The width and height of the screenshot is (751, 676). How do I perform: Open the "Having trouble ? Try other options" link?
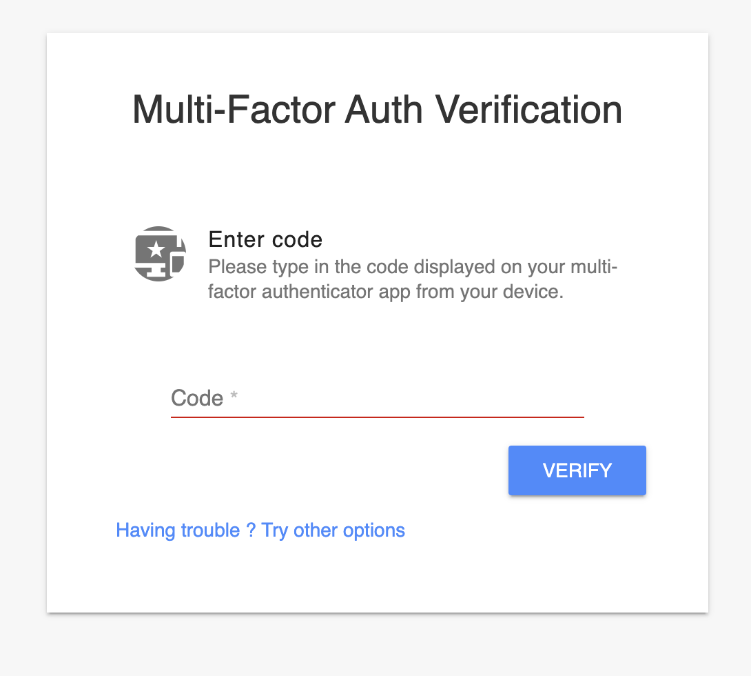[x=260, y=530]
